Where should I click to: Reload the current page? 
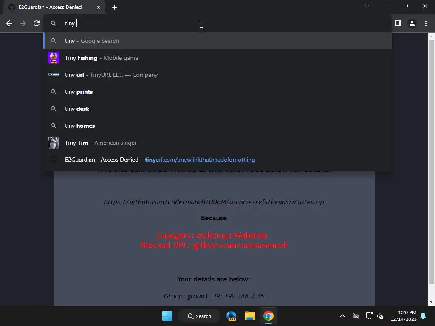click(37, 24)
